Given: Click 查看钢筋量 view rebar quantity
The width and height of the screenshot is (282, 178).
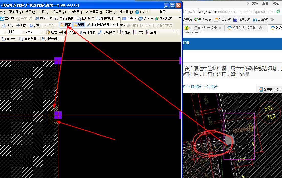Looking at the screenshot, I should [65, 18].
